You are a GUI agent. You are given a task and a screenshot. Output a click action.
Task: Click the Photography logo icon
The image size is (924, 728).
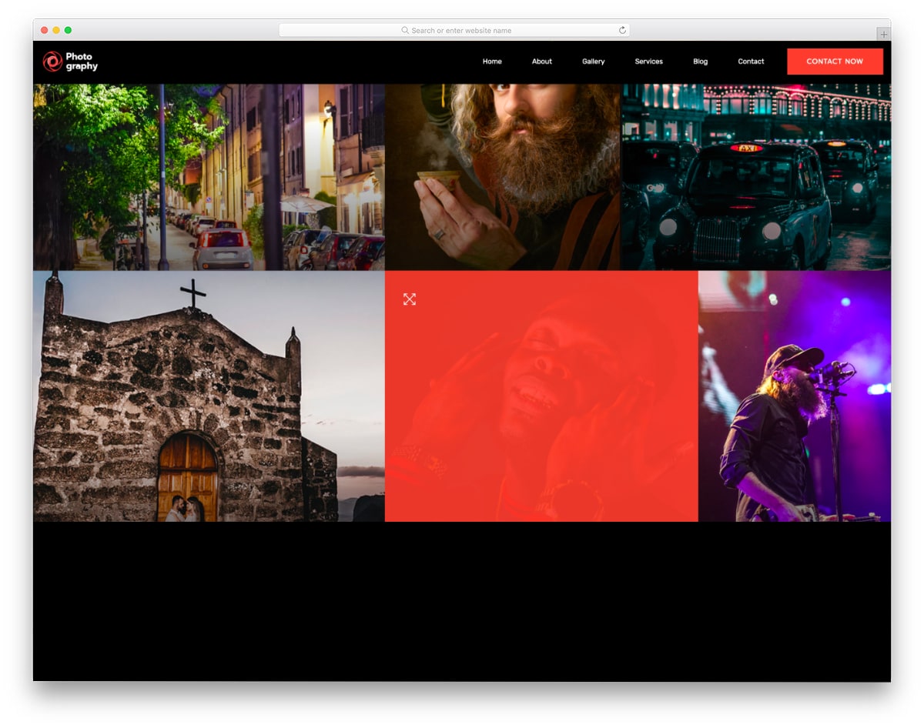tap(51, 62)
